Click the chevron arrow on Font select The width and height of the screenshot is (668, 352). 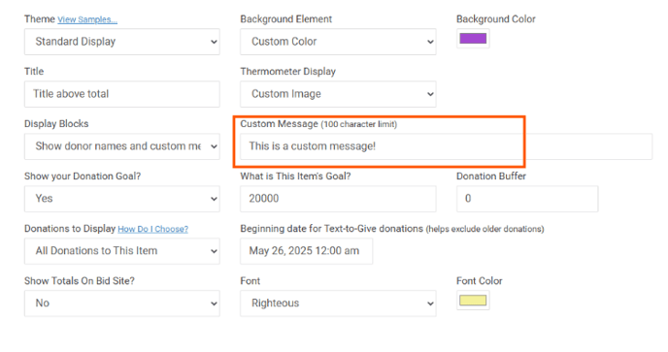point(430,304)
